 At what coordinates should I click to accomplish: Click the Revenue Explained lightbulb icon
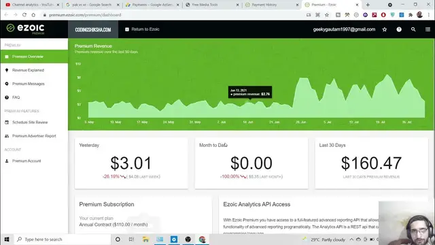tap(7, 70)
